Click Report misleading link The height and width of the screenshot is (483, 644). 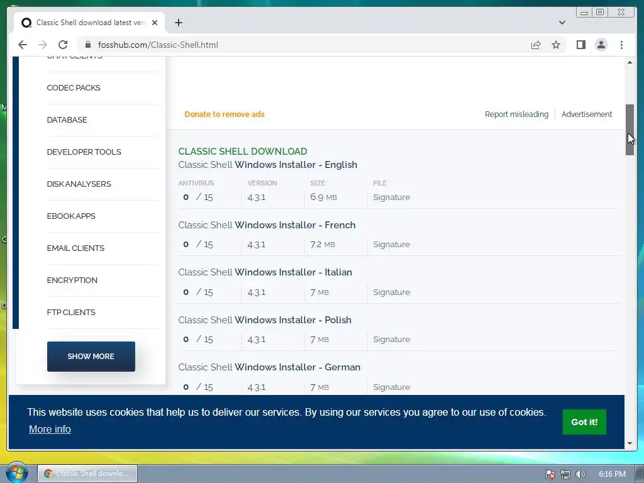(x=516, y=114)
